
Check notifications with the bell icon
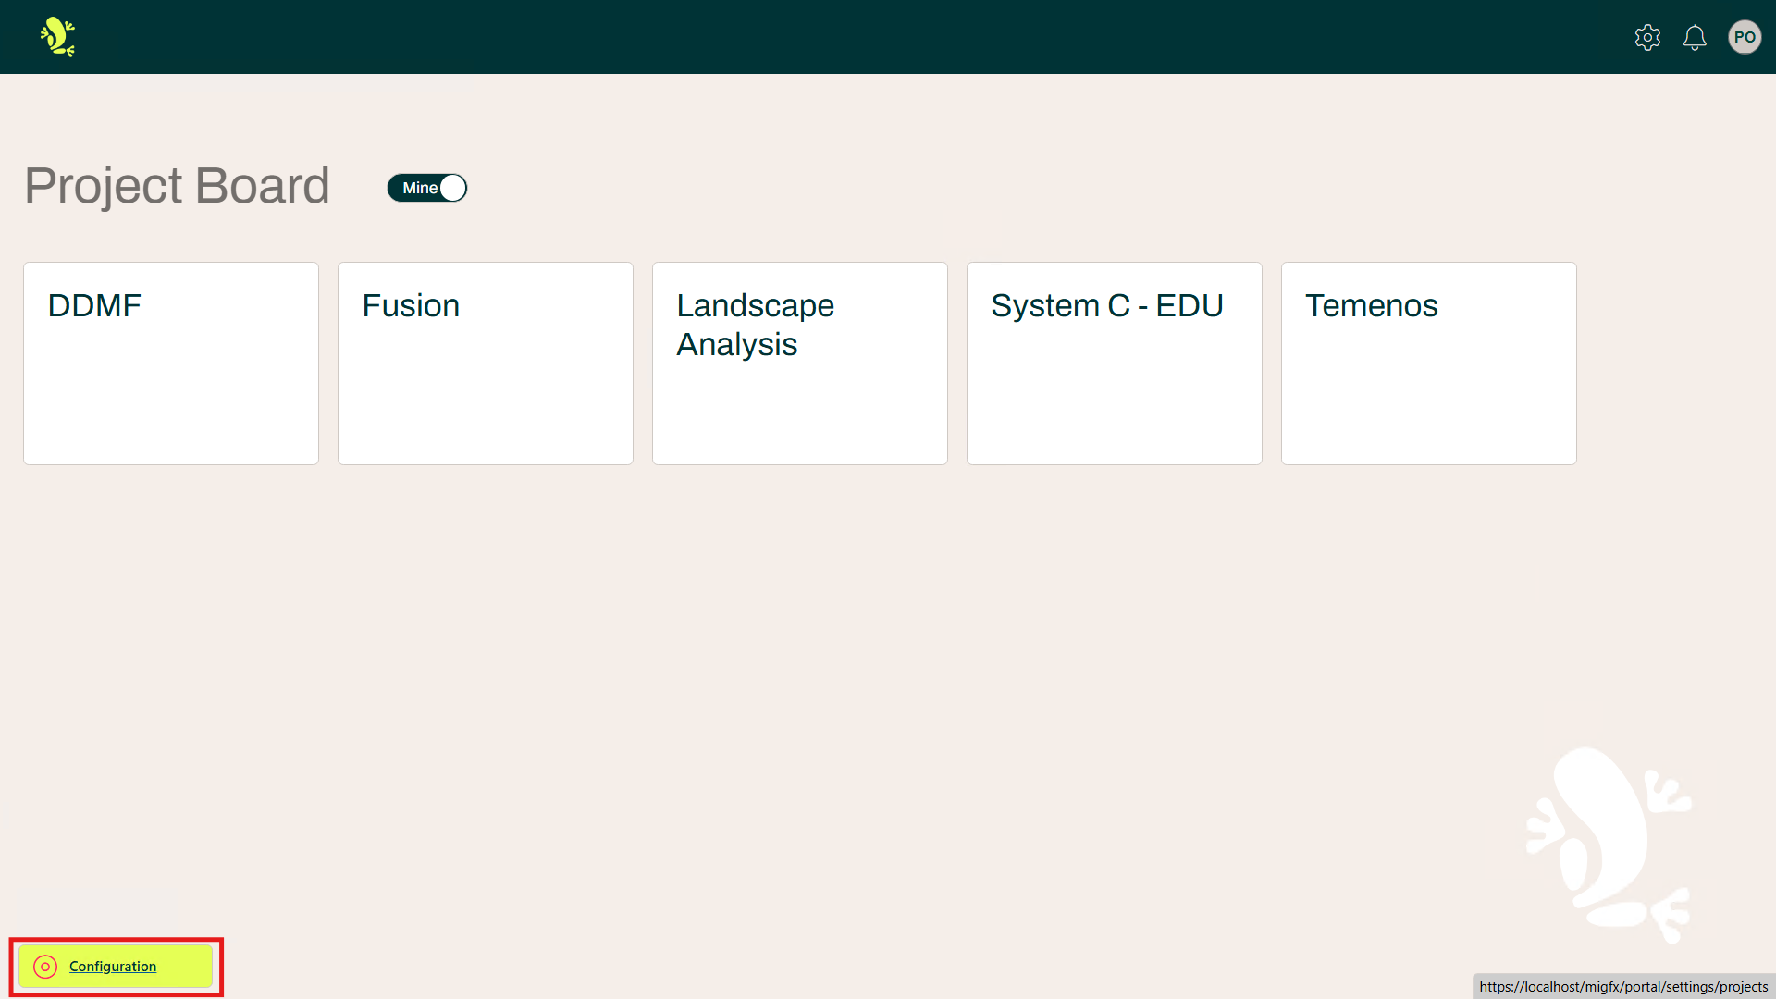1696,37
